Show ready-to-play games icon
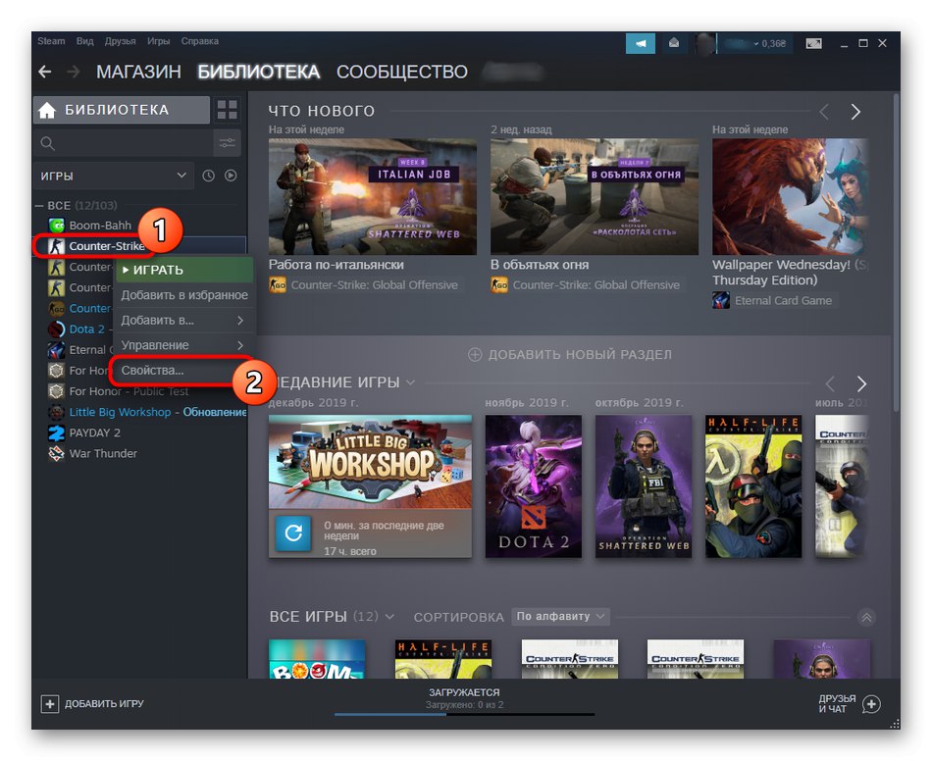932x761 pixels. pyautogui.click(x=231, y=176)
